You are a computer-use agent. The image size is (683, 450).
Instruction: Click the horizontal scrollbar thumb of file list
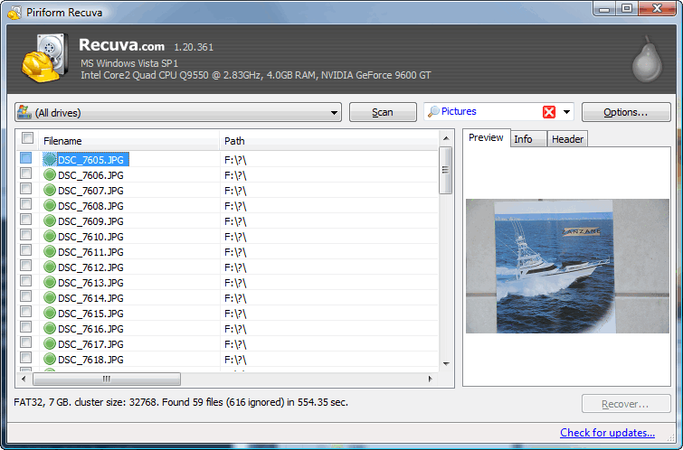[x=107, y=379]
